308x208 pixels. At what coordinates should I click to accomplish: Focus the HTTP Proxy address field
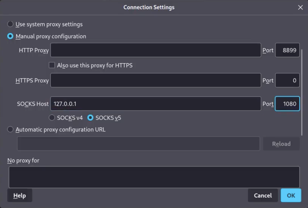pos(156,50)
